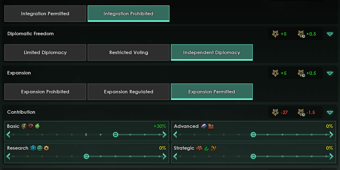The height and width of the screenshot is (170, 340).
Task: Click the Diplomatic Freedom loyalty sun icon
Action: pos(275,34)
